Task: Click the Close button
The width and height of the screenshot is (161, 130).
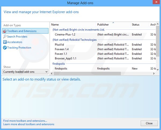Action: pos(149,123)
